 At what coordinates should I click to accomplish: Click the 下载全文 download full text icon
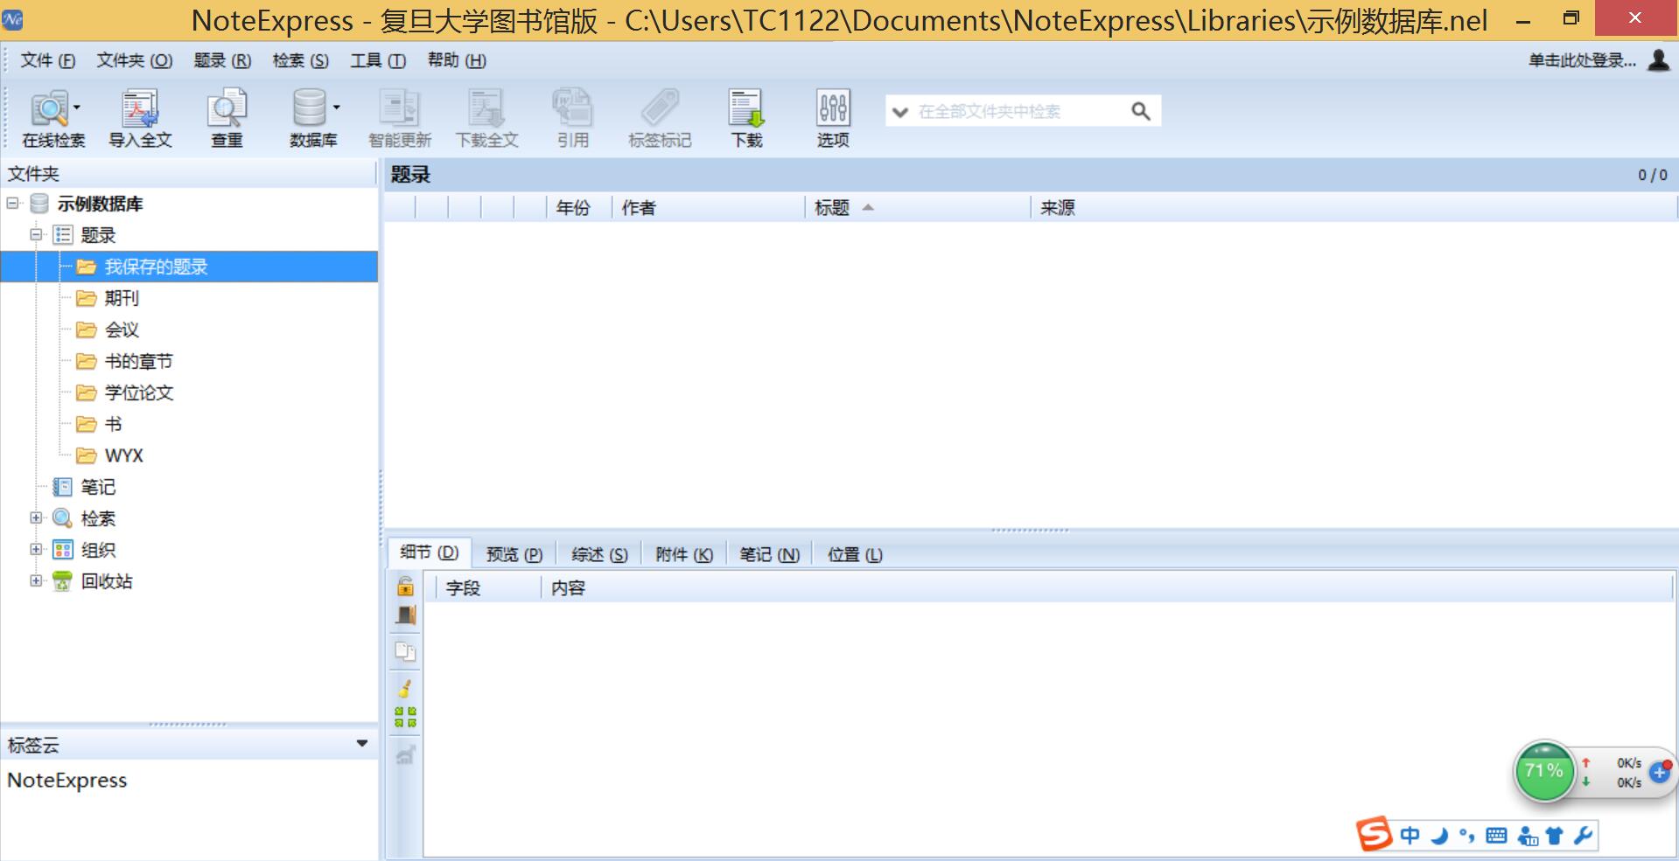coord(486,118)
